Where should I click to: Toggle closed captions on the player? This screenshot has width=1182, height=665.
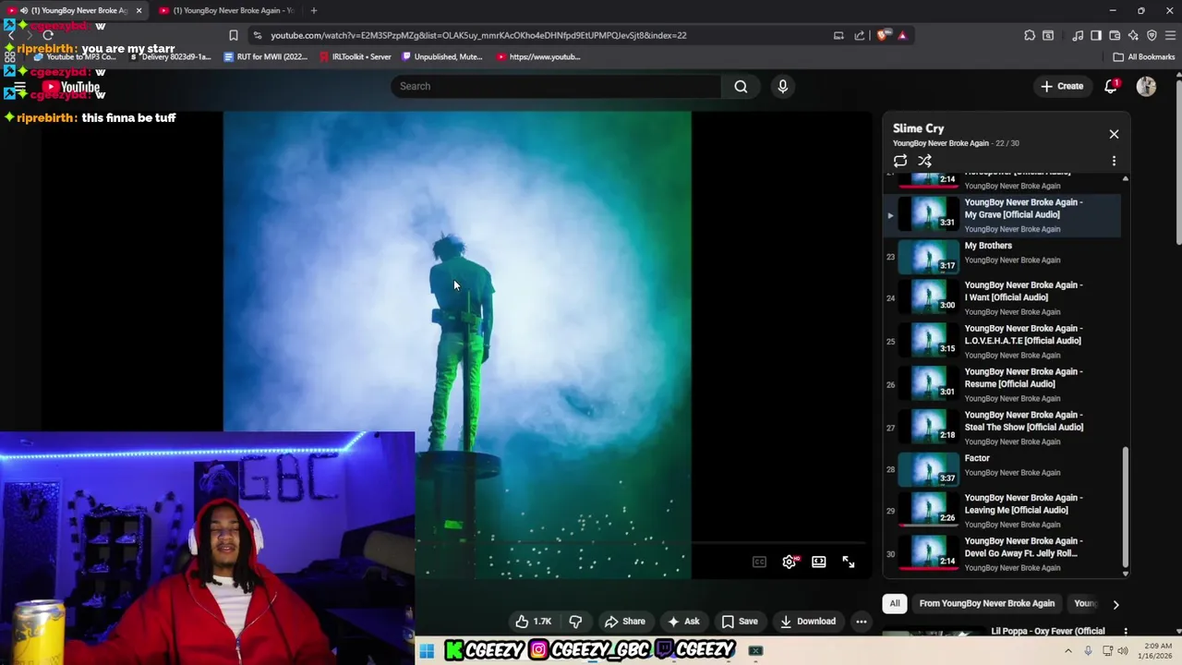[759, 562]
